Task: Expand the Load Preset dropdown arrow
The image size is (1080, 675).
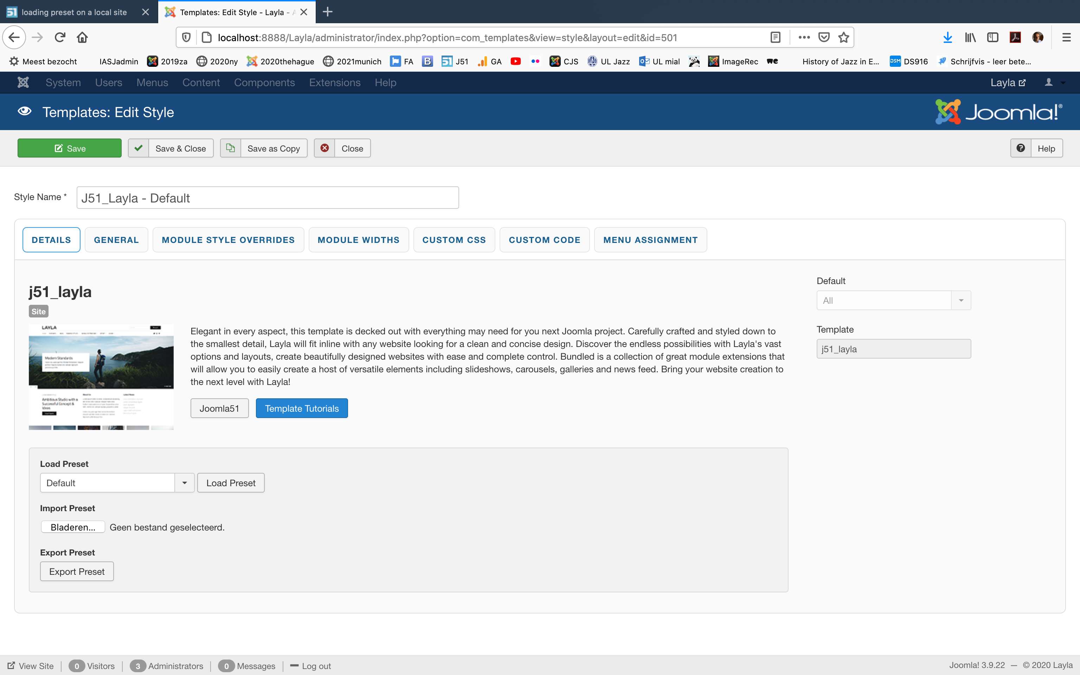Action: pyautogui.click(x=184, y=483)
